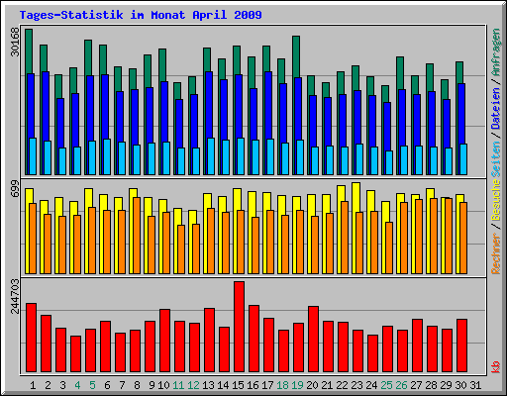This screenshot has width=507, height=396.
Task: Click the red kb bar for day 10
Action: point(165,341)
